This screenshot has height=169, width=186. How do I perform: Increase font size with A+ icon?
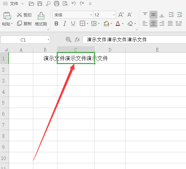[121, 15]
